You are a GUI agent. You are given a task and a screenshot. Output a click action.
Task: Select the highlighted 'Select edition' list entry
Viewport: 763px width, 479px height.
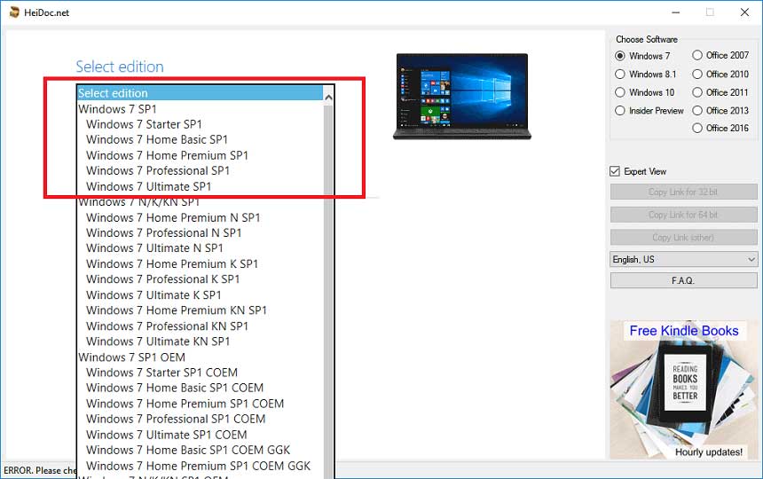tap(200, 93)
